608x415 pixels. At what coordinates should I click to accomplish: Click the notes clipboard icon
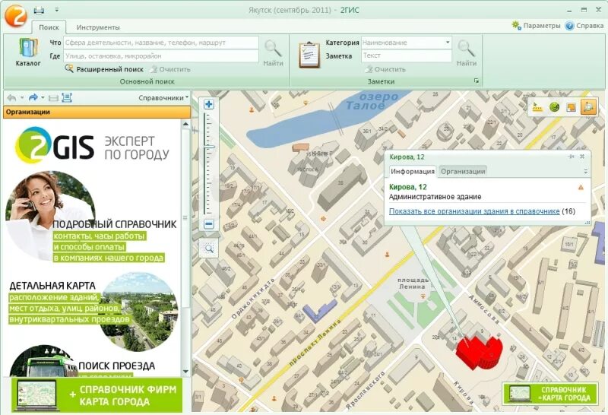(309, 55)
